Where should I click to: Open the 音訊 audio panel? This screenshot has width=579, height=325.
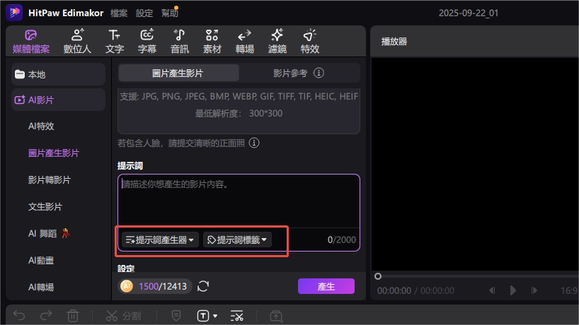pyautogui.click(x=180, y=42)
